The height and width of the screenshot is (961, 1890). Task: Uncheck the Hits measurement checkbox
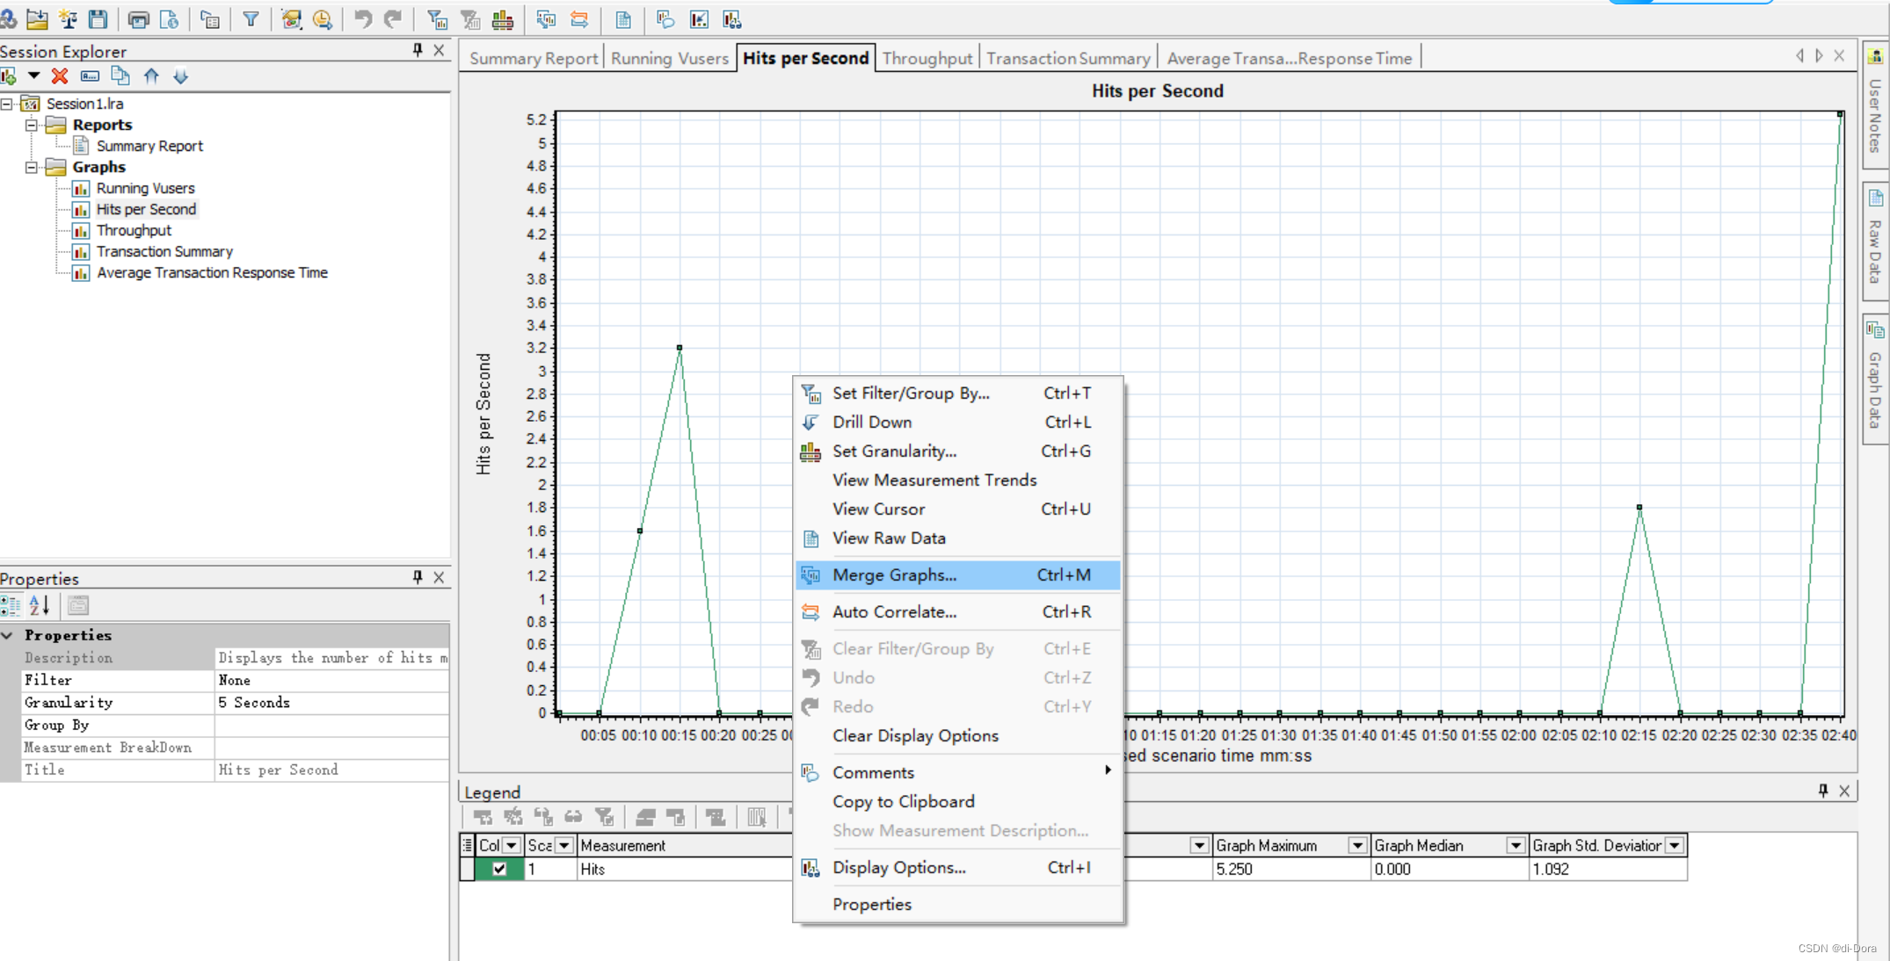point(499,869)
